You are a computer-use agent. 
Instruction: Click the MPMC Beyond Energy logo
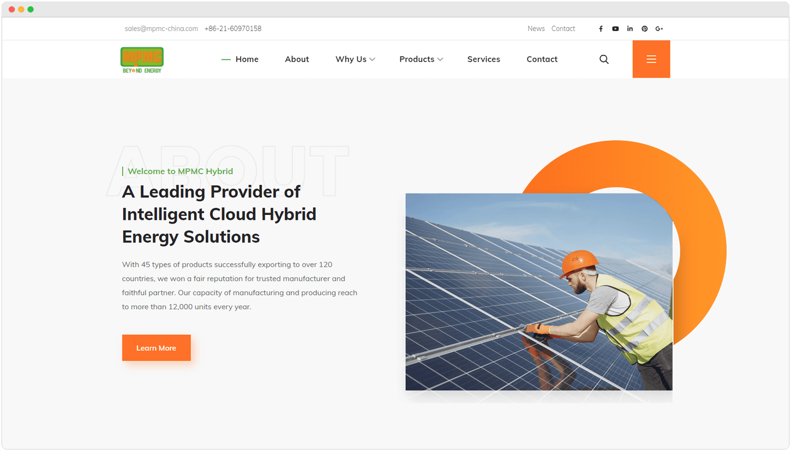[142, 60]
